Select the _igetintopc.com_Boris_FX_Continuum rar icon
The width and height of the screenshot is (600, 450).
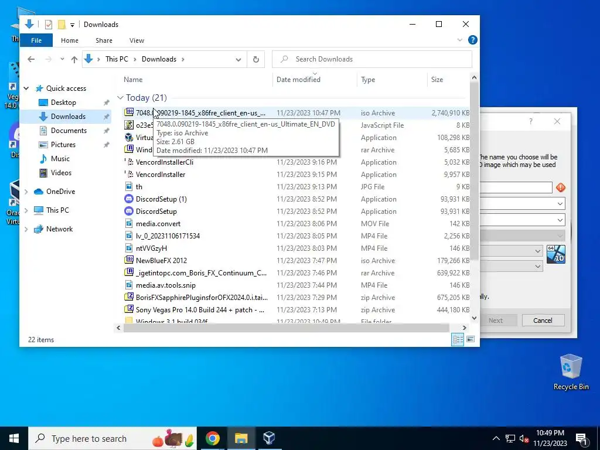pos(129,272)
